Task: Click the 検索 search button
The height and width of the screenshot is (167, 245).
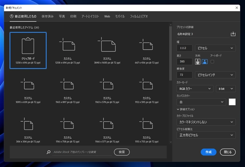Action: [122, 152]
